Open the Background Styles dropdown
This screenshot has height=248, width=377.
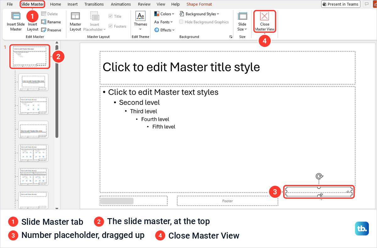click(199, 14)
